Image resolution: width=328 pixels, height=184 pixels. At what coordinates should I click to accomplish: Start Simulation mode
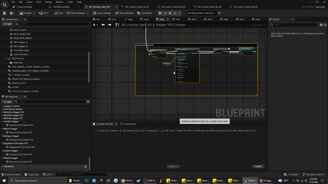(x=145, y=13)
